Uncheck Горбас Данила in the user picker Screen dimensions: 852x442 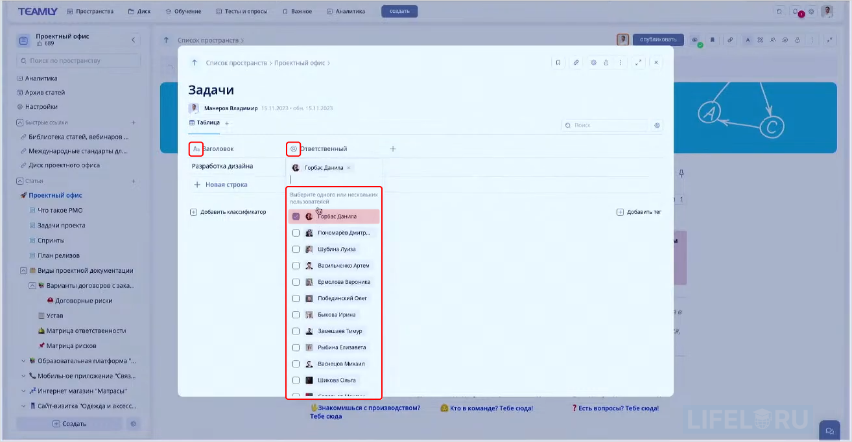pyautogui.click(x=296, y=216)
